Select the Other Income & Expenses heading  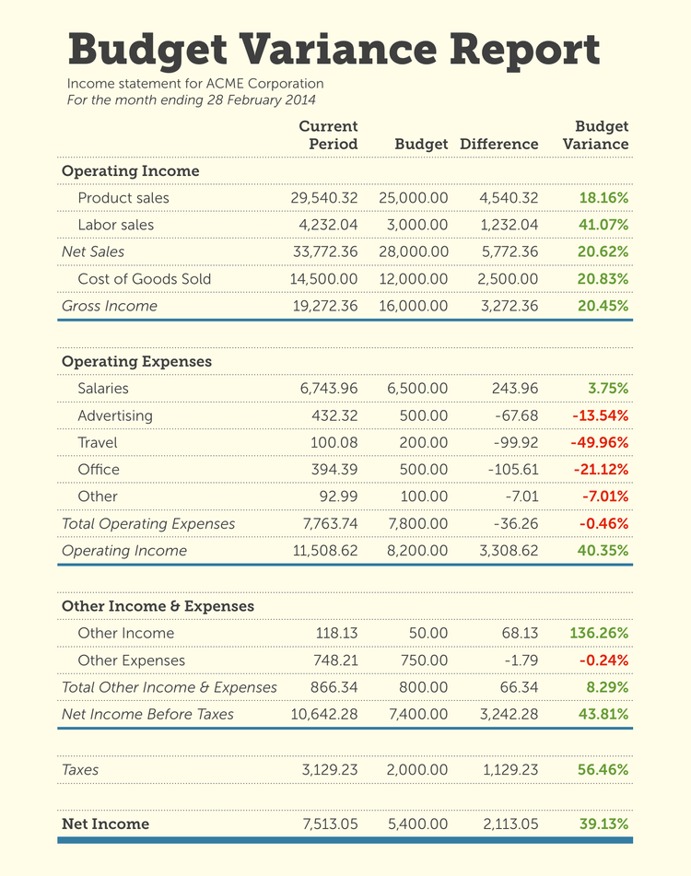(155, 606)
